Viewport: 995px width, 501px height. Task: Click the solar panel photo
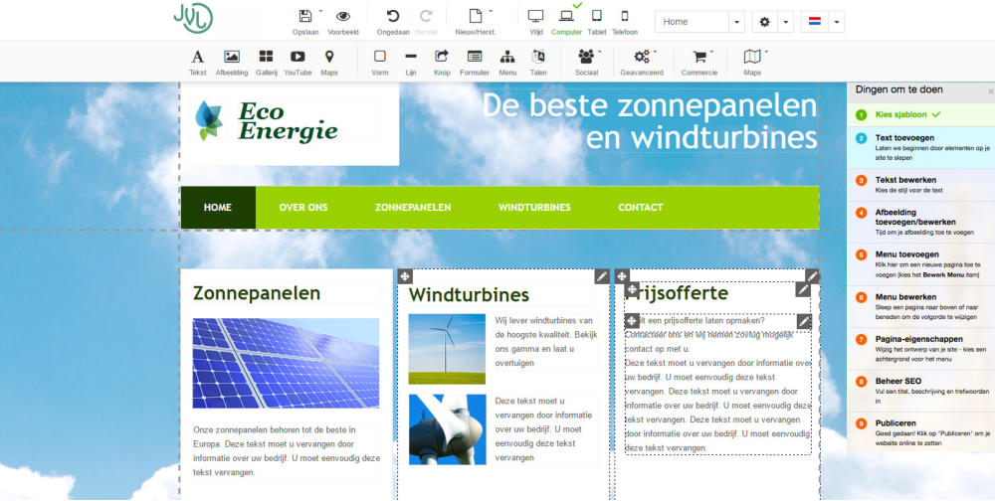(287, 364)
